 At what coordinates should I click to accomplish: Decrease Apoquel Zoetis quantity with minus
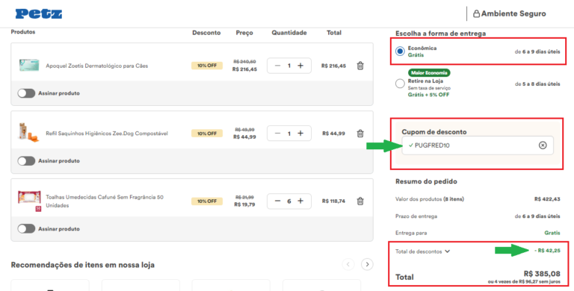point(277,66)
